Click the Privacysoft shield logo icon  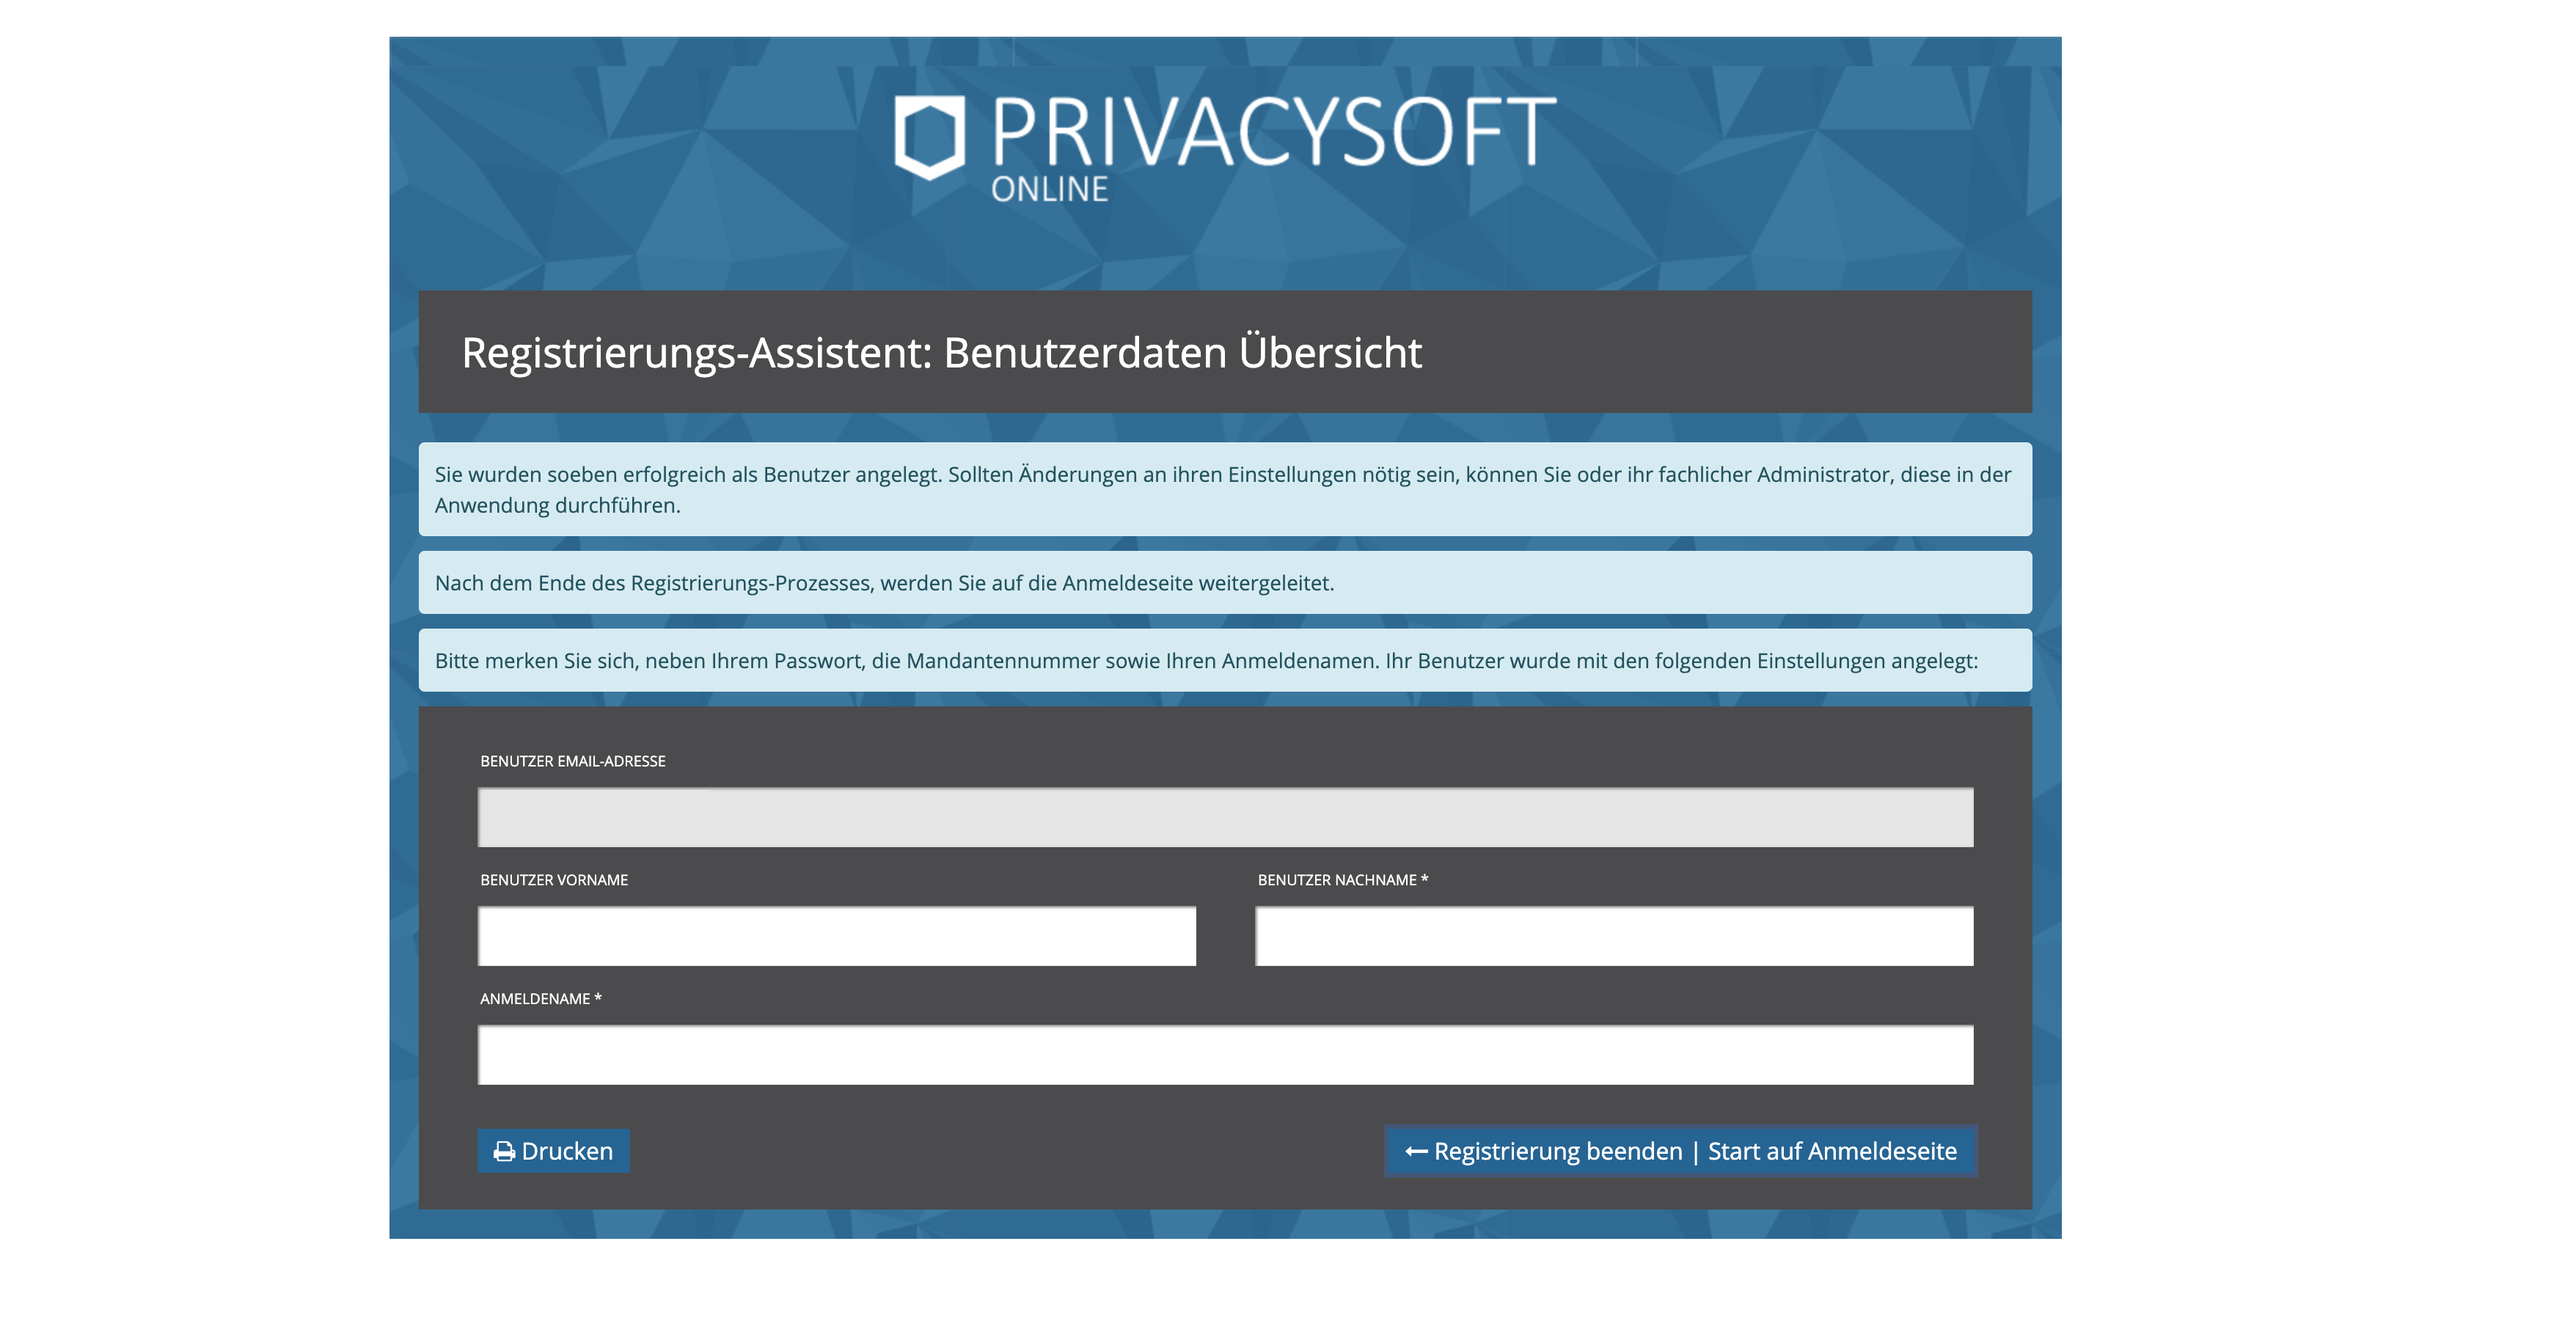click(929, 137)
